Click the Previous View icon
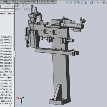 [75, 2]
